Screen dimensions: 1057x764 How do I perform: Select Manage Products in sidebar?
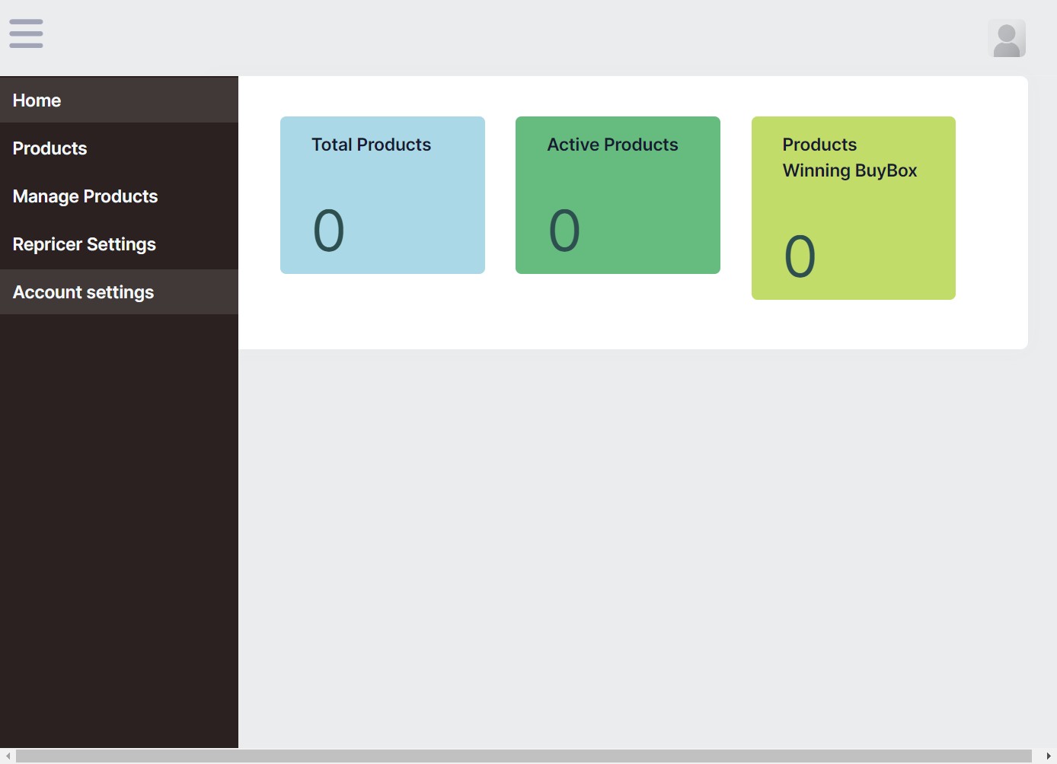pos(119,196)
